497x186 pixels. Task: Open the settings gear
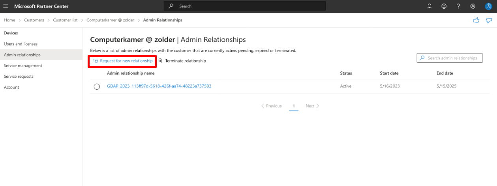(473, 6)
